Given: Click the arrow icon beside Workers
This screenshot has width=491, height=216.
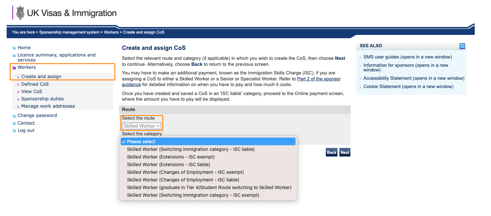Looking at the screenshot, I should [x=14, y=67].
